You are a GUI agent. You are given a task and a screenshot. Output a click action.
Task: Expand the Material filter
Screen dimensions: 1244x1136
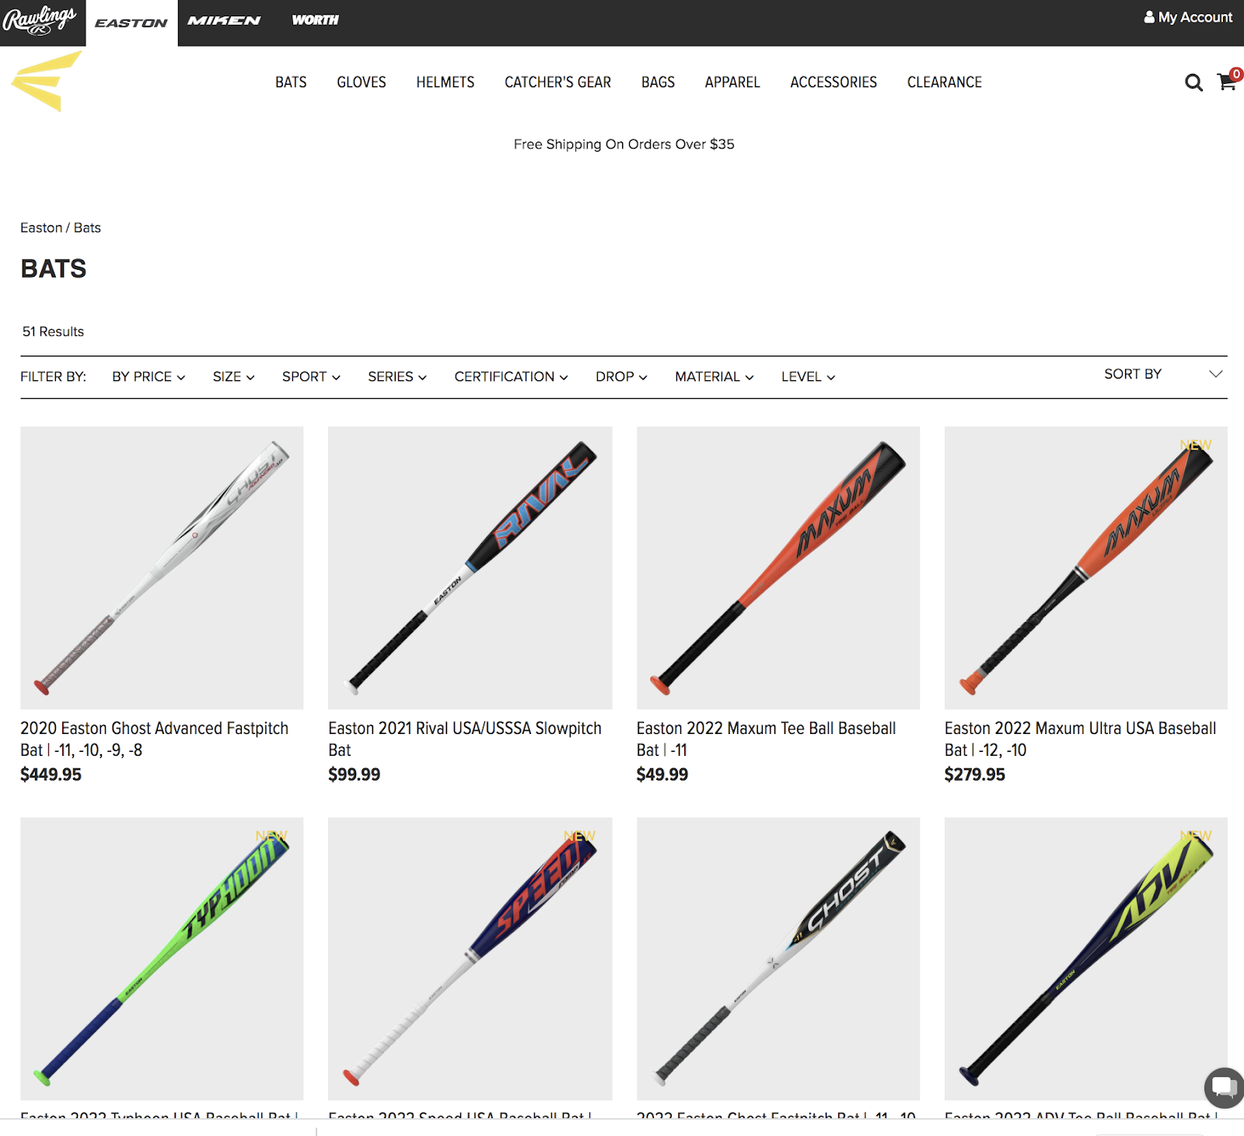pyautogui.click(x=714, y=377)
